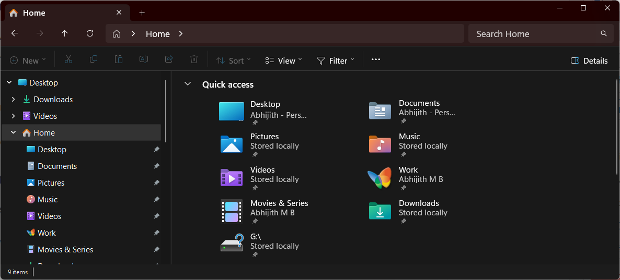Open the Music folder tile
This screenshot has height=280, width=620.
380,144
